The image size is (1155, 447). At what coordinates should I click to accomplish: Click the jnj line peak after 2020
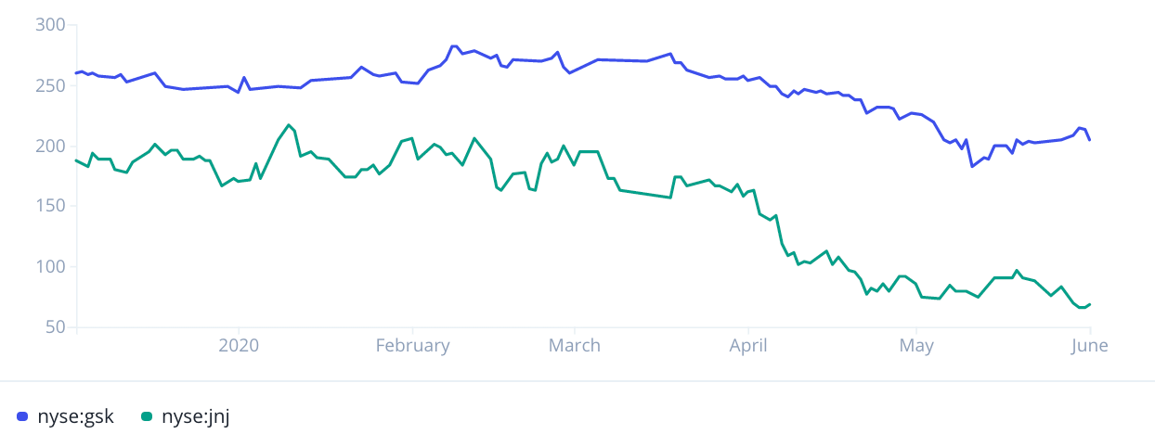click(x=289, y=125)
